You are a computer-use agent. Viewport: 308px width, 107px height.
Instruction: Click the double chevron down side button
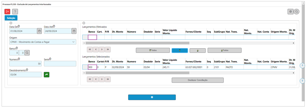pos(303,81)
